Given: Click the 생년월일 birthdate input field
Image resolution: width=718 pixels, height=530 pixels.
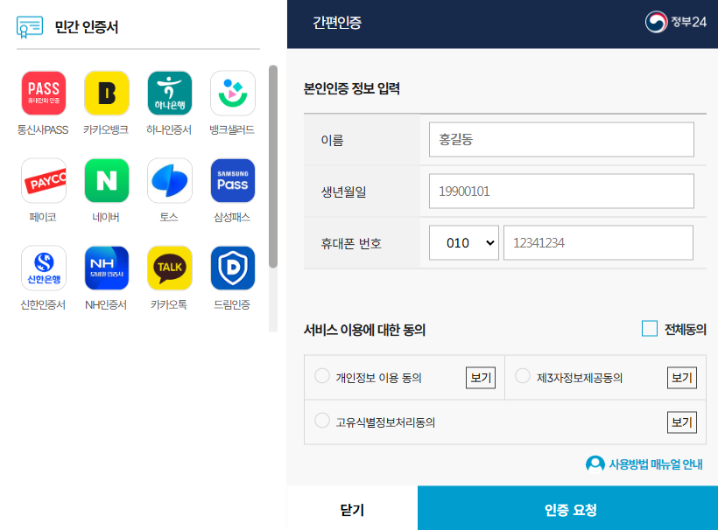Looking at the screenshot, I should click(x=561, y=192).
